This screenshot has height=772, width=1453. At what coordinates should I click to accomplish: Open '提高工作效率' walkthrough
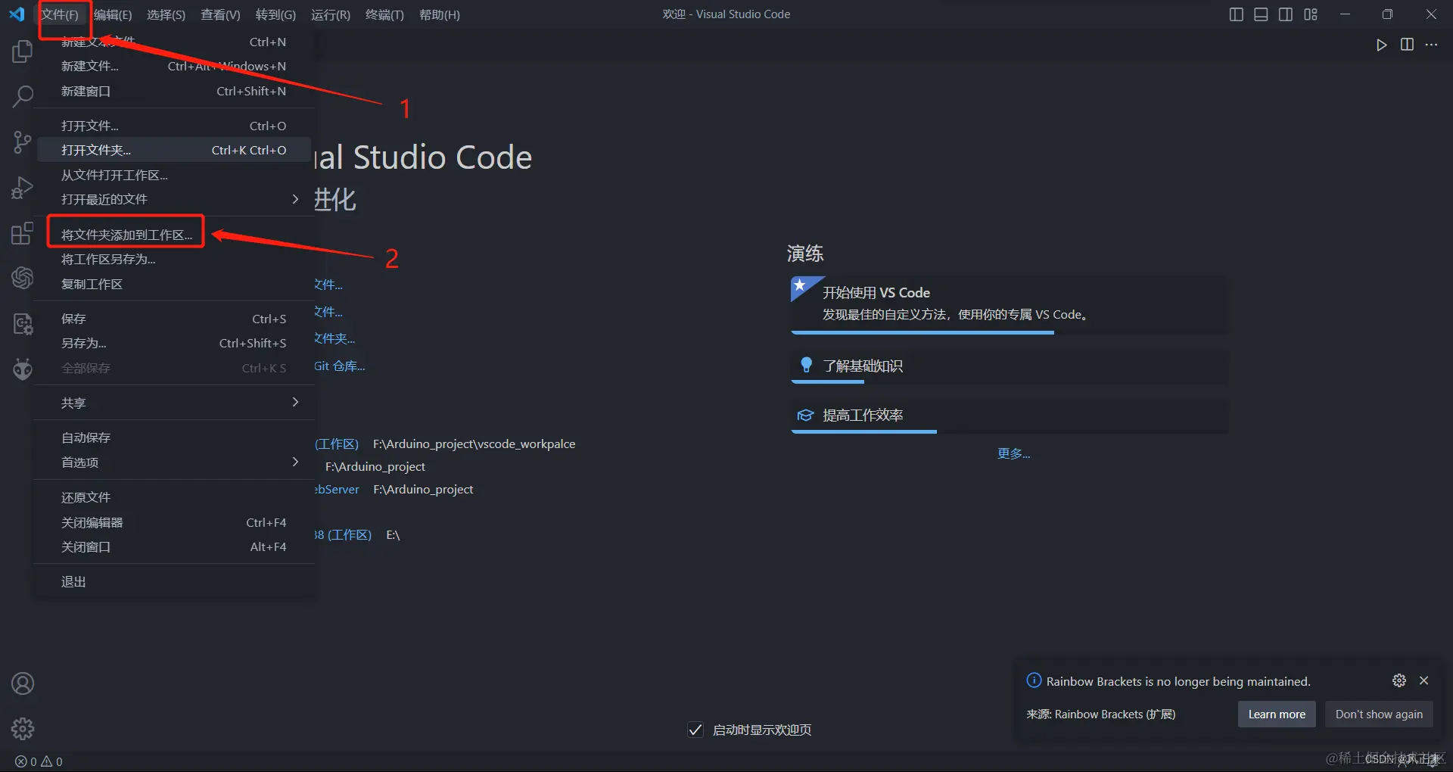pos(1010,415)
